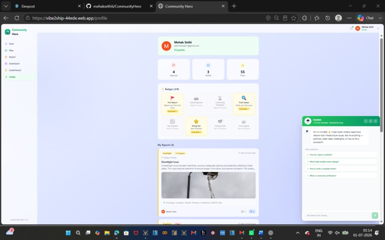
Task: Click the Verified count card showing 3
Action: (208, 70)
